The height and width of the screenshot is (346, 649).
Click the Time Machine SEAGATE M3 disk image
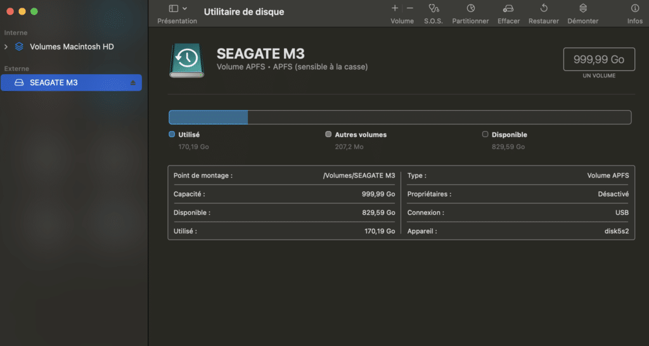(x=187, y=60)
